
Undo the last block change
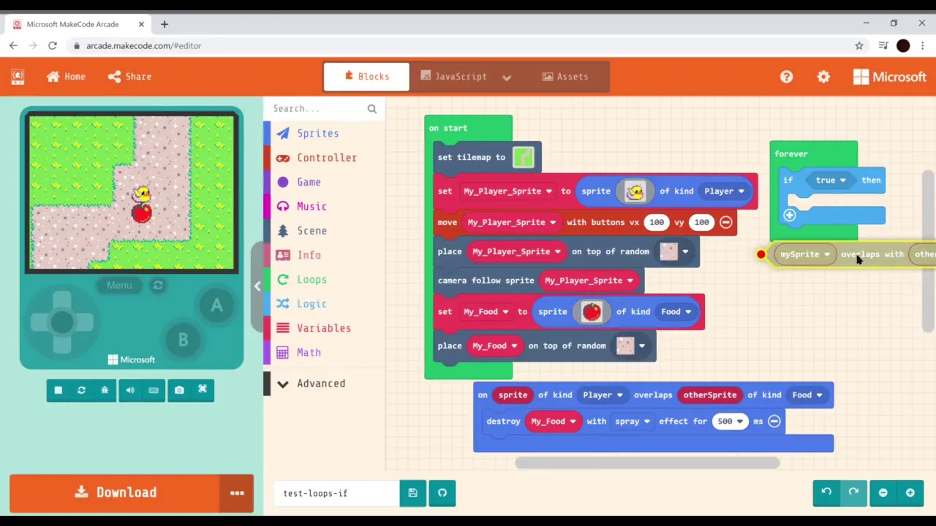(x=826, y=492)
